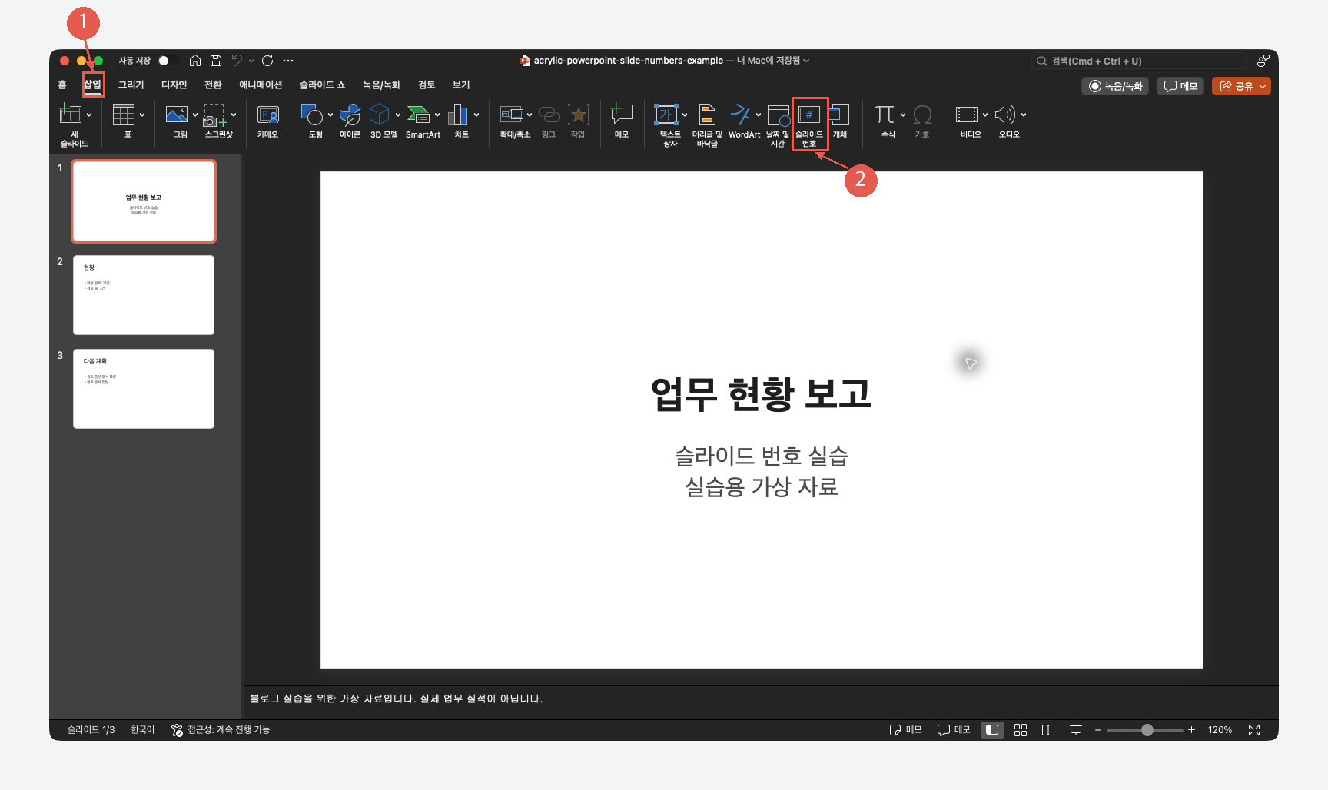Open the 전환 transitions tab
The height and width of the screenshot is (790, 1328).
[213, 85]
